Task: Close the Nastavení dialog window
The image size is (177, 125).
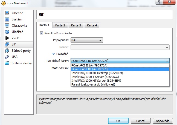Action: click(x=169, y=2)
